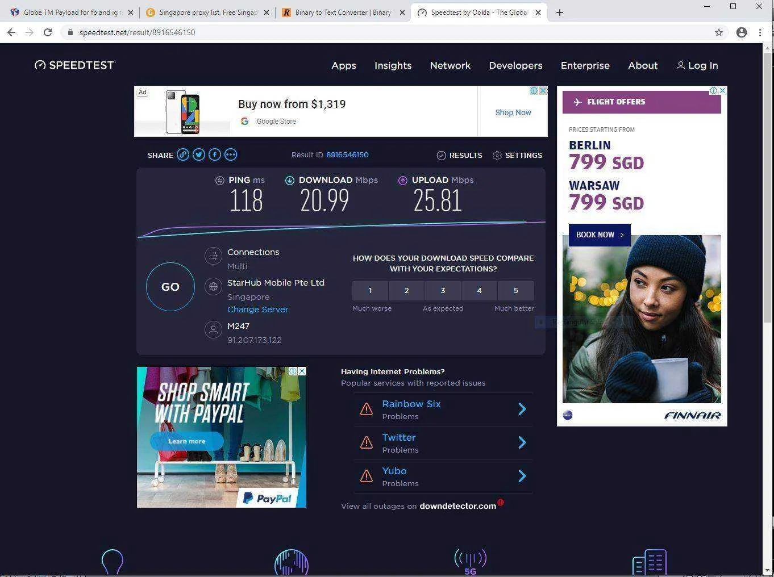This screenshot has width=774, height=577.
Task: Click Learn more in PayPal ad
Action: coord(186,441)
